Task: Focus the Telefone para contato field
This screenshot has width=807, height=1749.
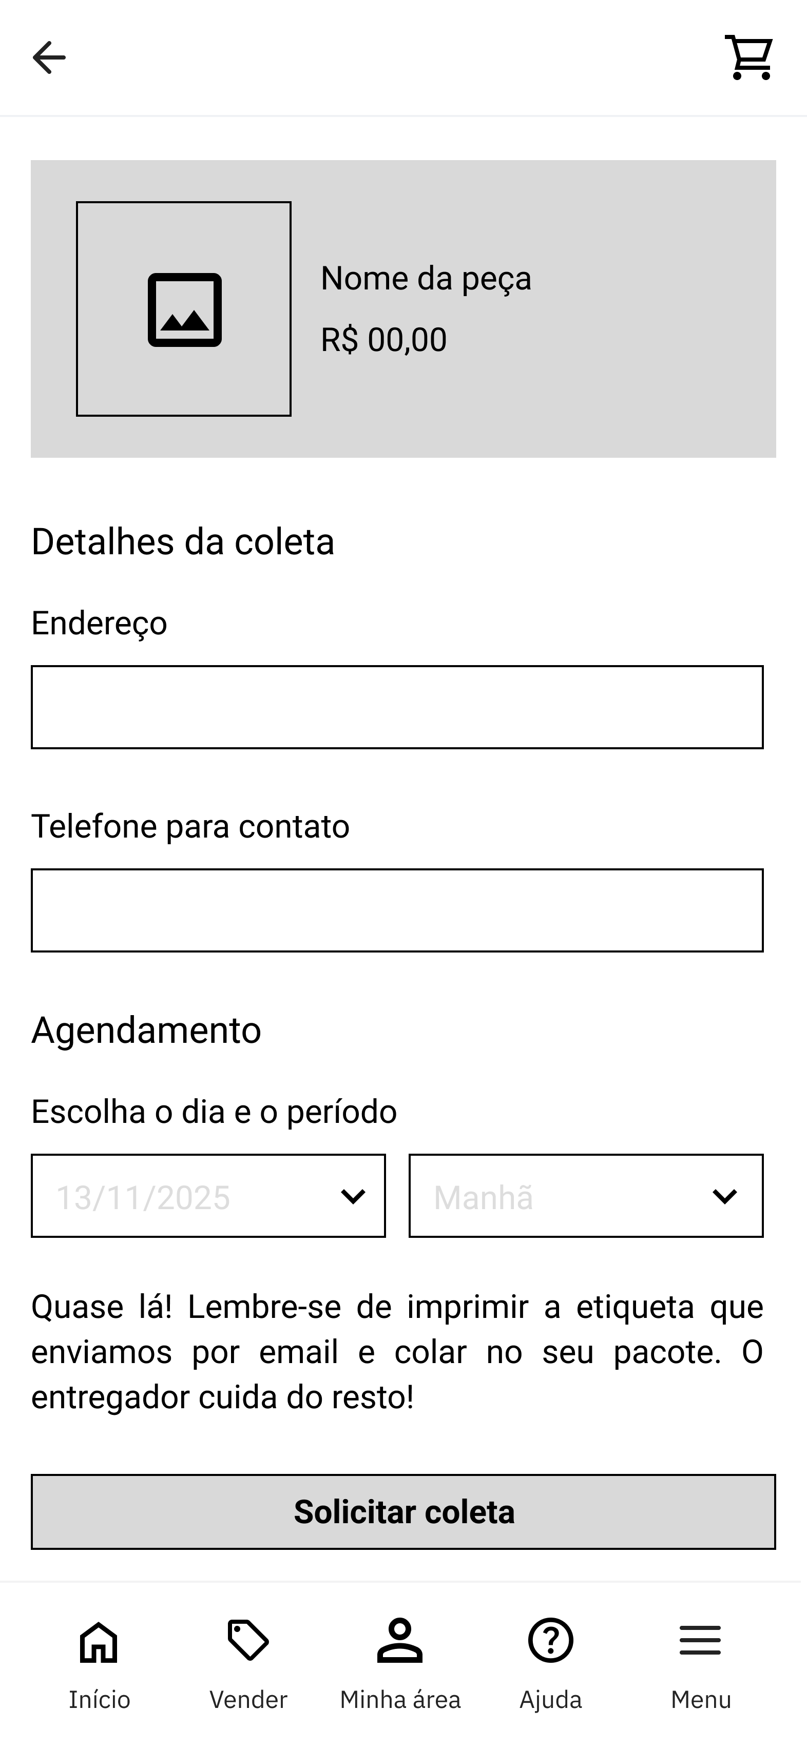Action: (397, 910)
